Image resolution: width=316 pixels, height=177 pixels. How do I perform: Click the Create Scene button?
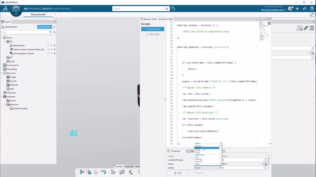tap(44, 27)
